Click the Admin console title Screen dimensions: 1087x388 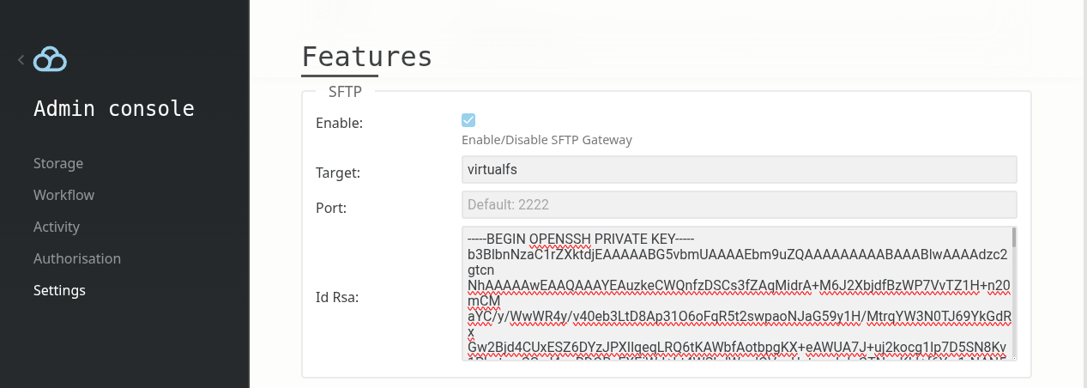coord(114,109)
